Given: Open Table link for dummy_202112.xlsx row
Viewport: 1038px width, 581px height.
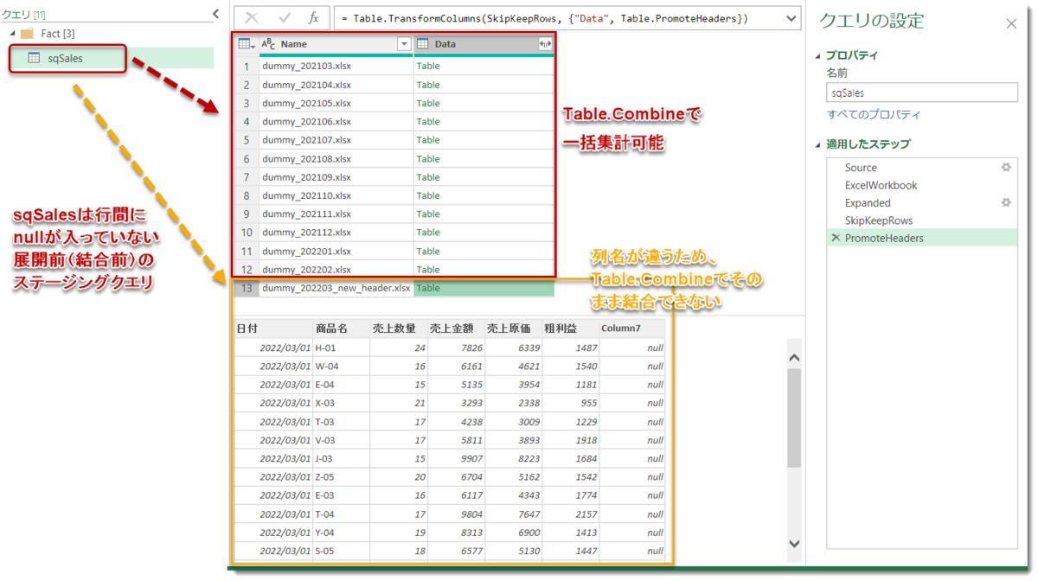Looking at the screenshot, I should pyautogui.click(x=428, y=232).
